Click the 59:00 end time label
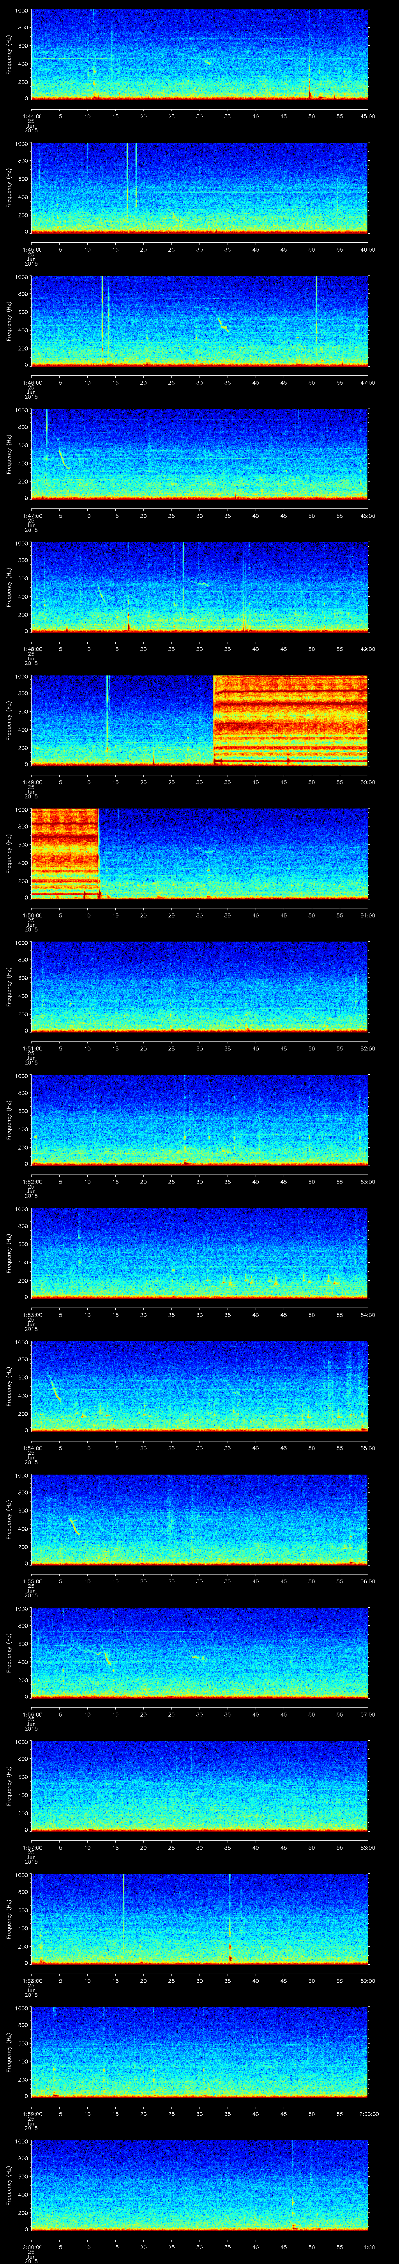 368,1980
